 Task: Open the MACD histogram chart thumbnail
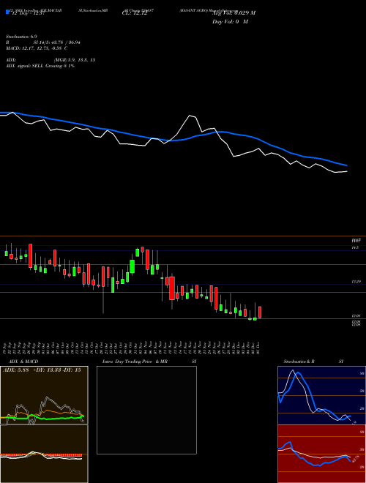tap(44, 454)
